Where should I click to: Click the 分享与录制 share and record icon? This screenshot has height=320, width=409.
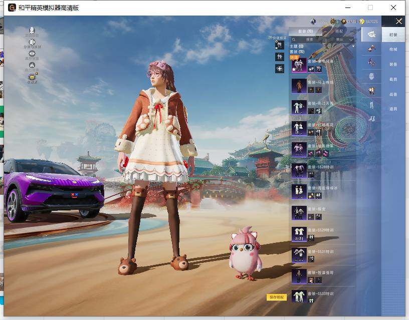[31, 42]
